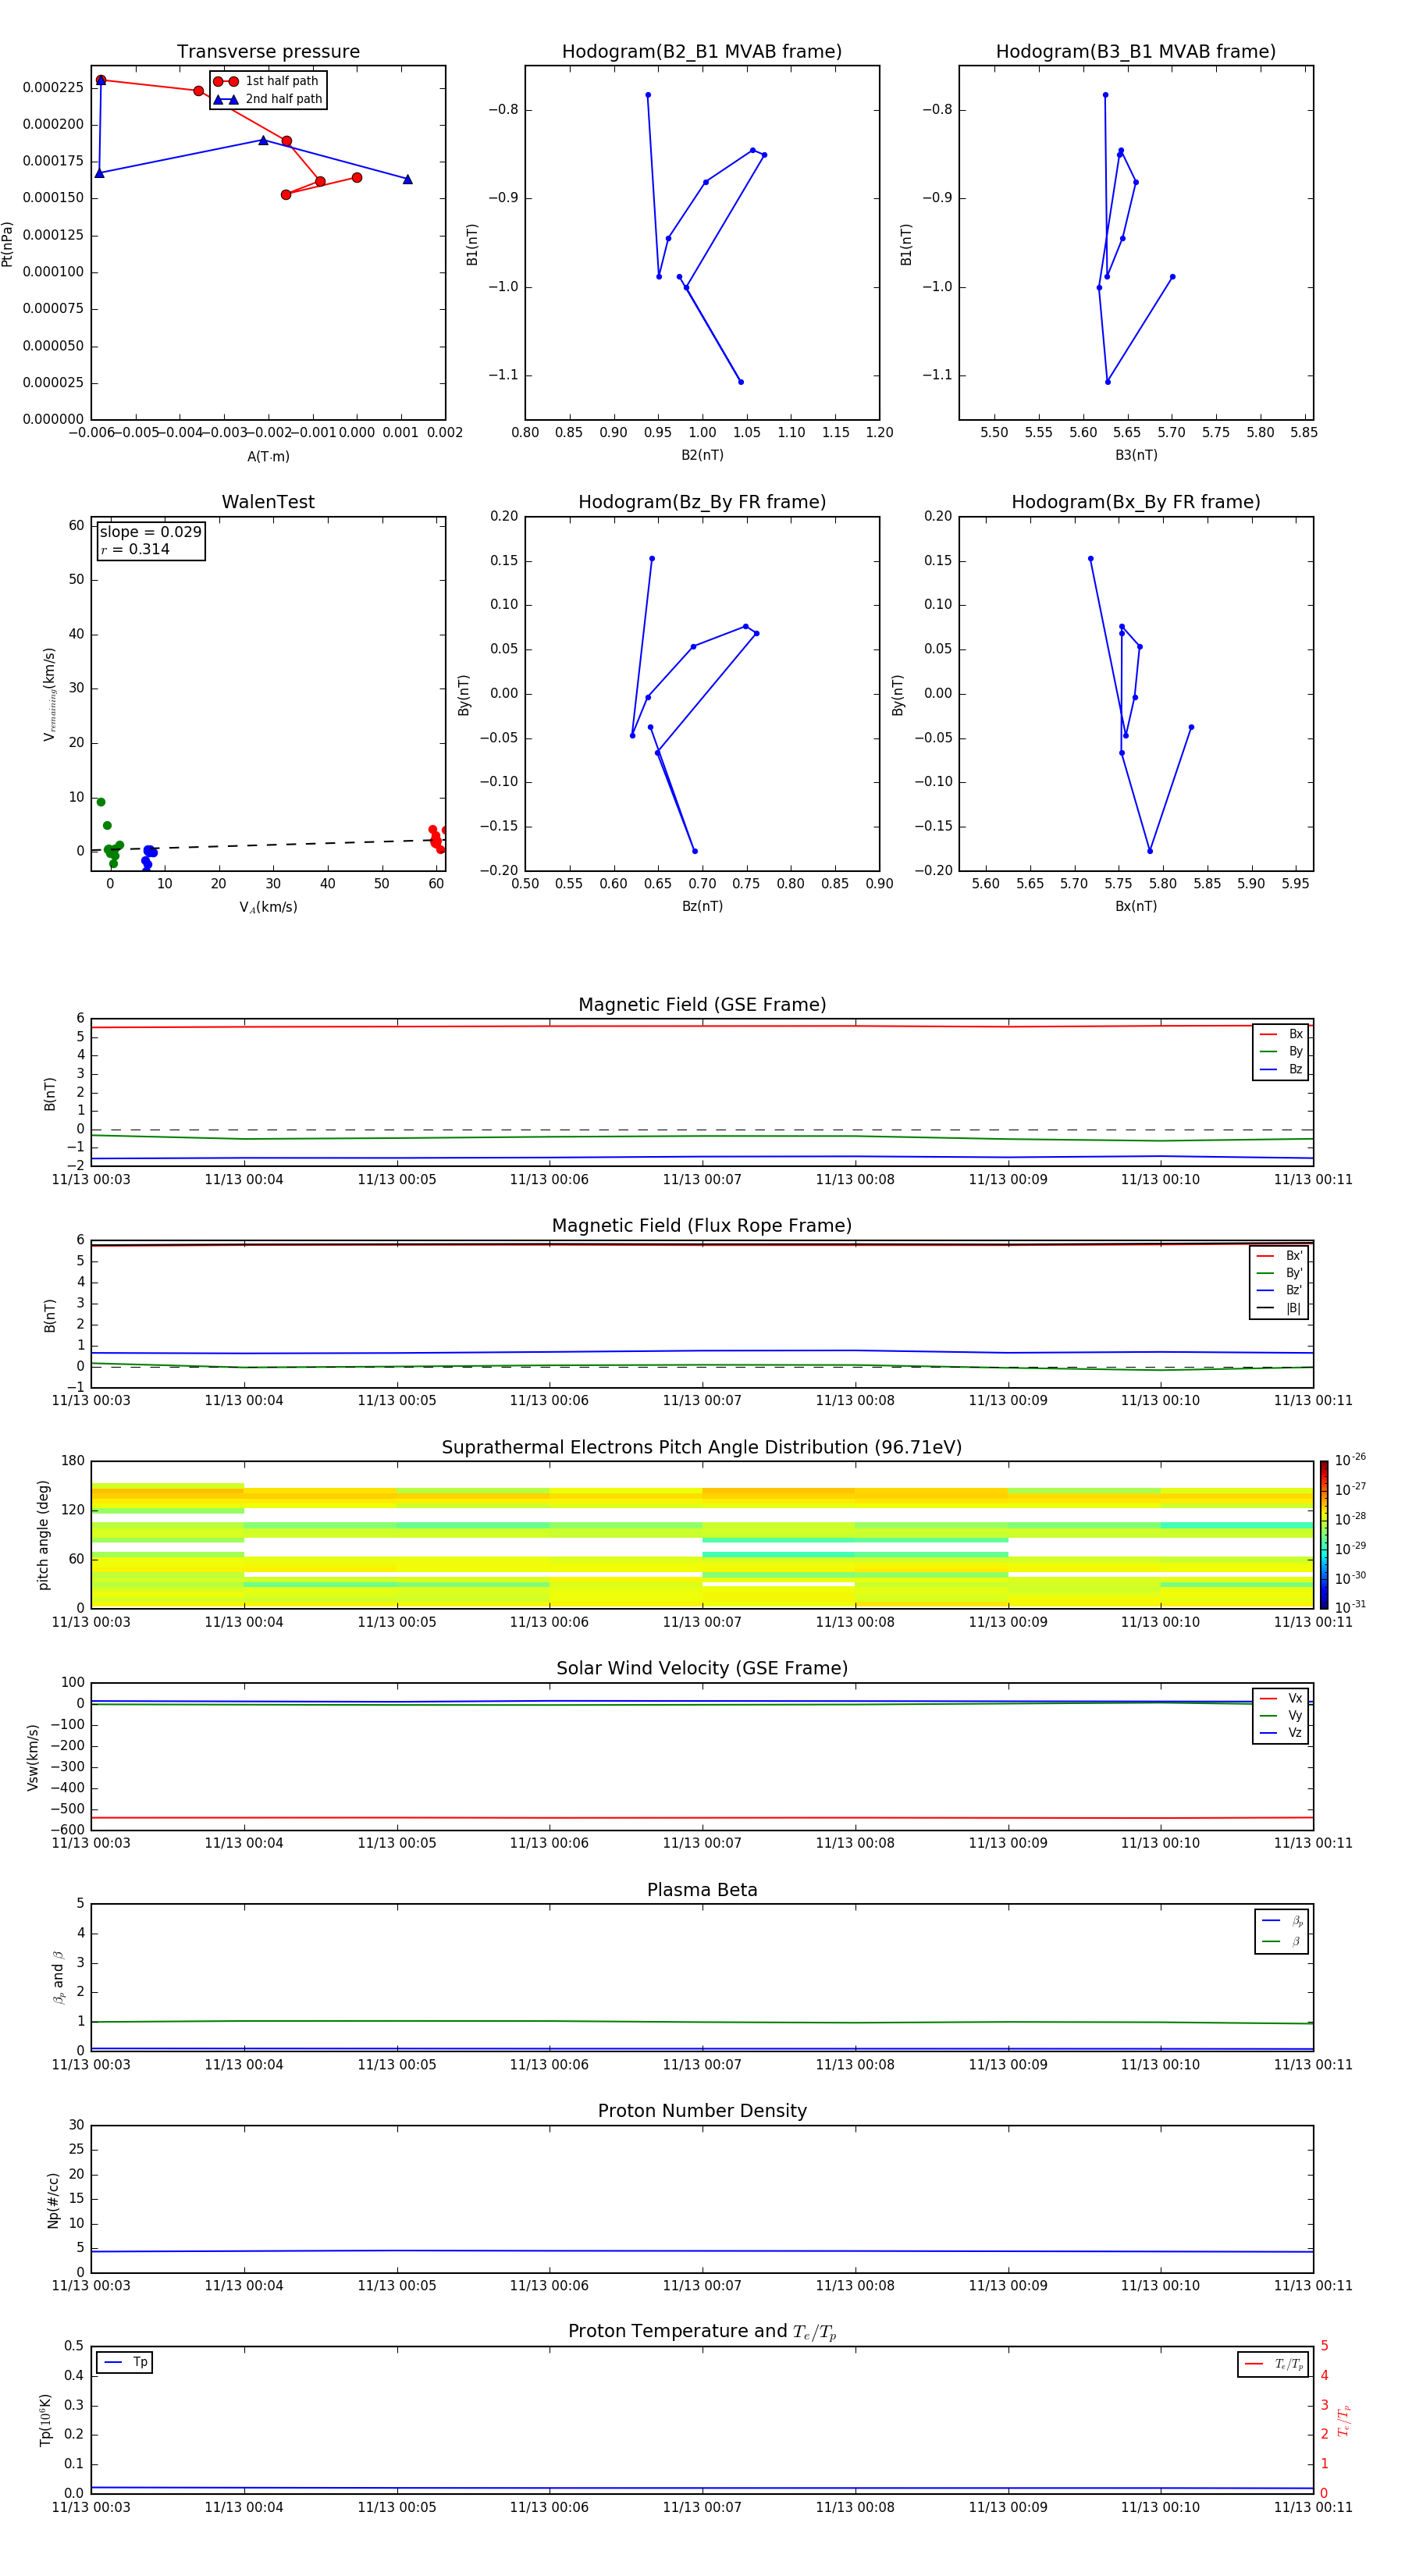Click the 'Pt(nPa)' axis label
This screenshot has height=2576, width=1405.
coord(8,243)
